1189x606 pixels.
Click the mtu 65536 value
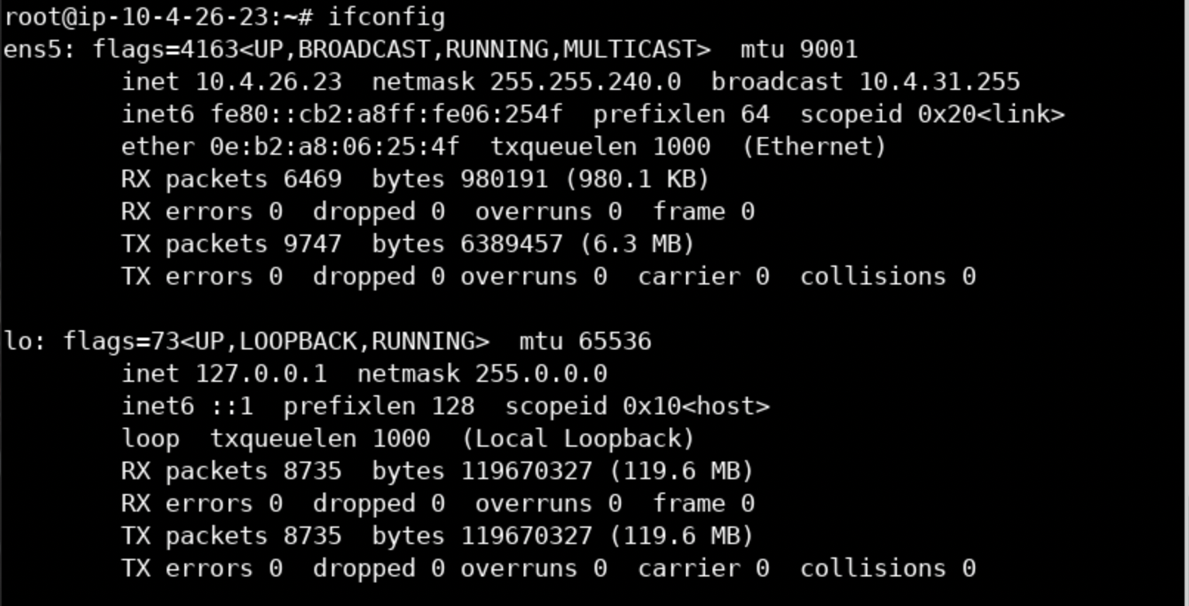(x=615, y=341)
